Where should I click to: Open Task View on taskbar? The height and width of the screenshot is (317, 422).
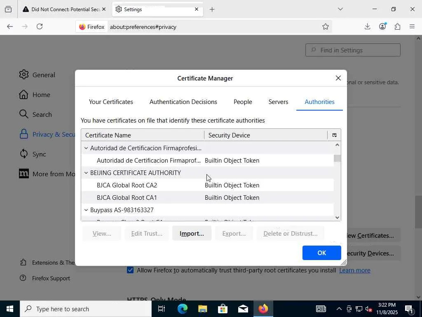[162, 309]
